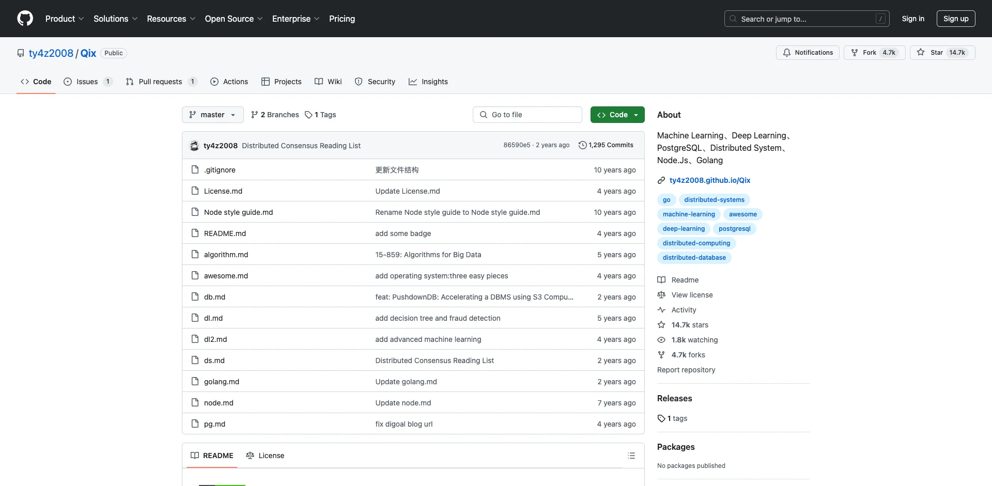Open the green Code dropdown button
Viewport: 992px width, 486px height.
(x=617, y=115)
